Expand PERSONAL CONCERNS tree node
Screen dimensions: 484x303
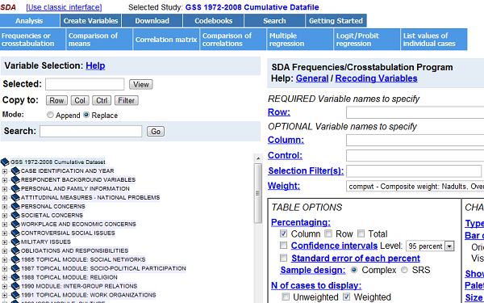(4, 207)
